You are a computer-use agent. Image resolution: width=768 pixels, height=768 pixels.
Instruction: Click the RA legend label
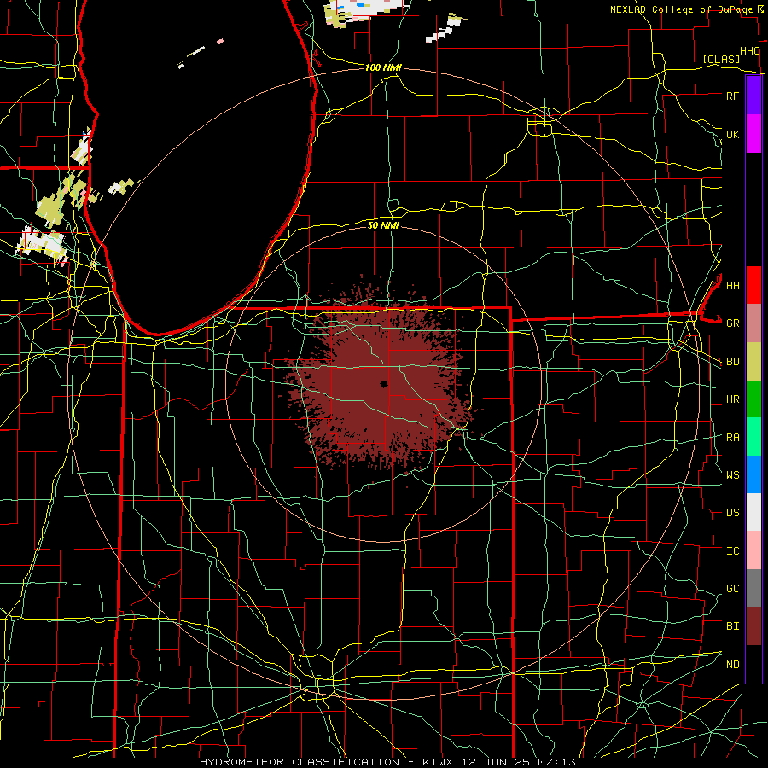tap(732, 438)
